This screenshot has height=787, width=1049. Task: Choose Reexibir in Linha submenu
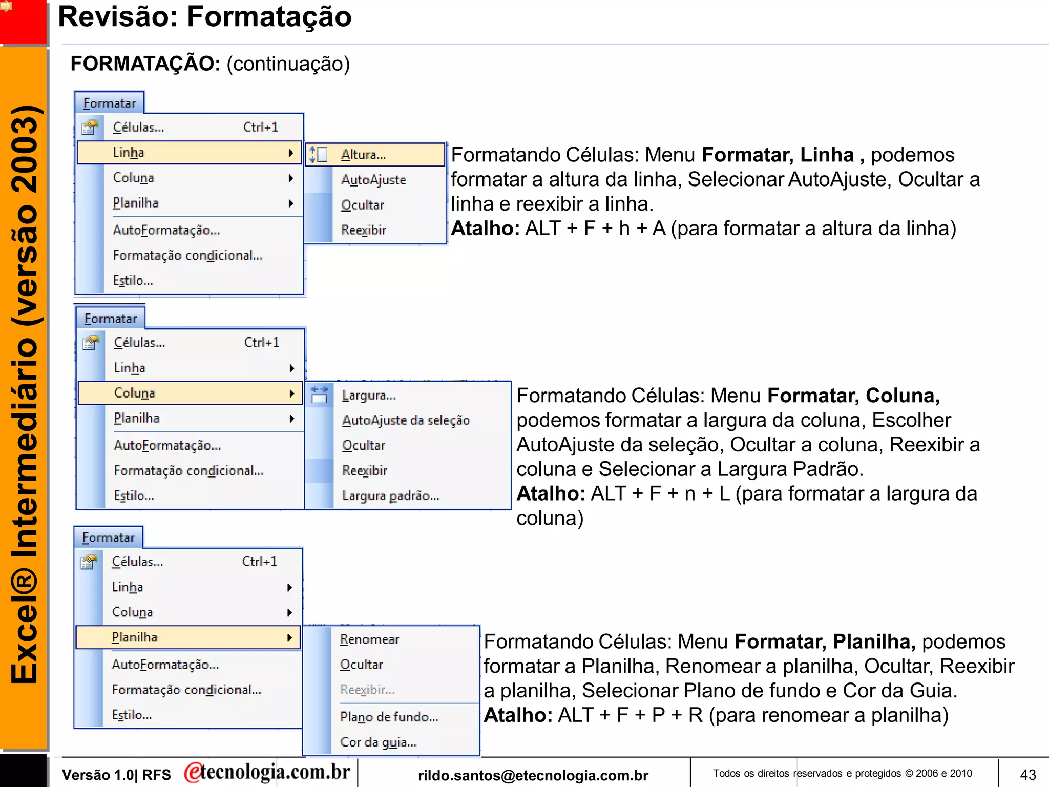tap(375, 230)
